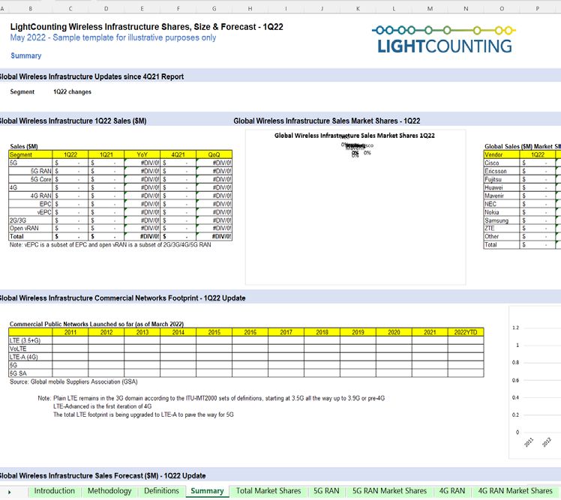This screenshot has height=500, width=561.
Task: Click the Mavenir vendor cell
Action: pos(501,196)
